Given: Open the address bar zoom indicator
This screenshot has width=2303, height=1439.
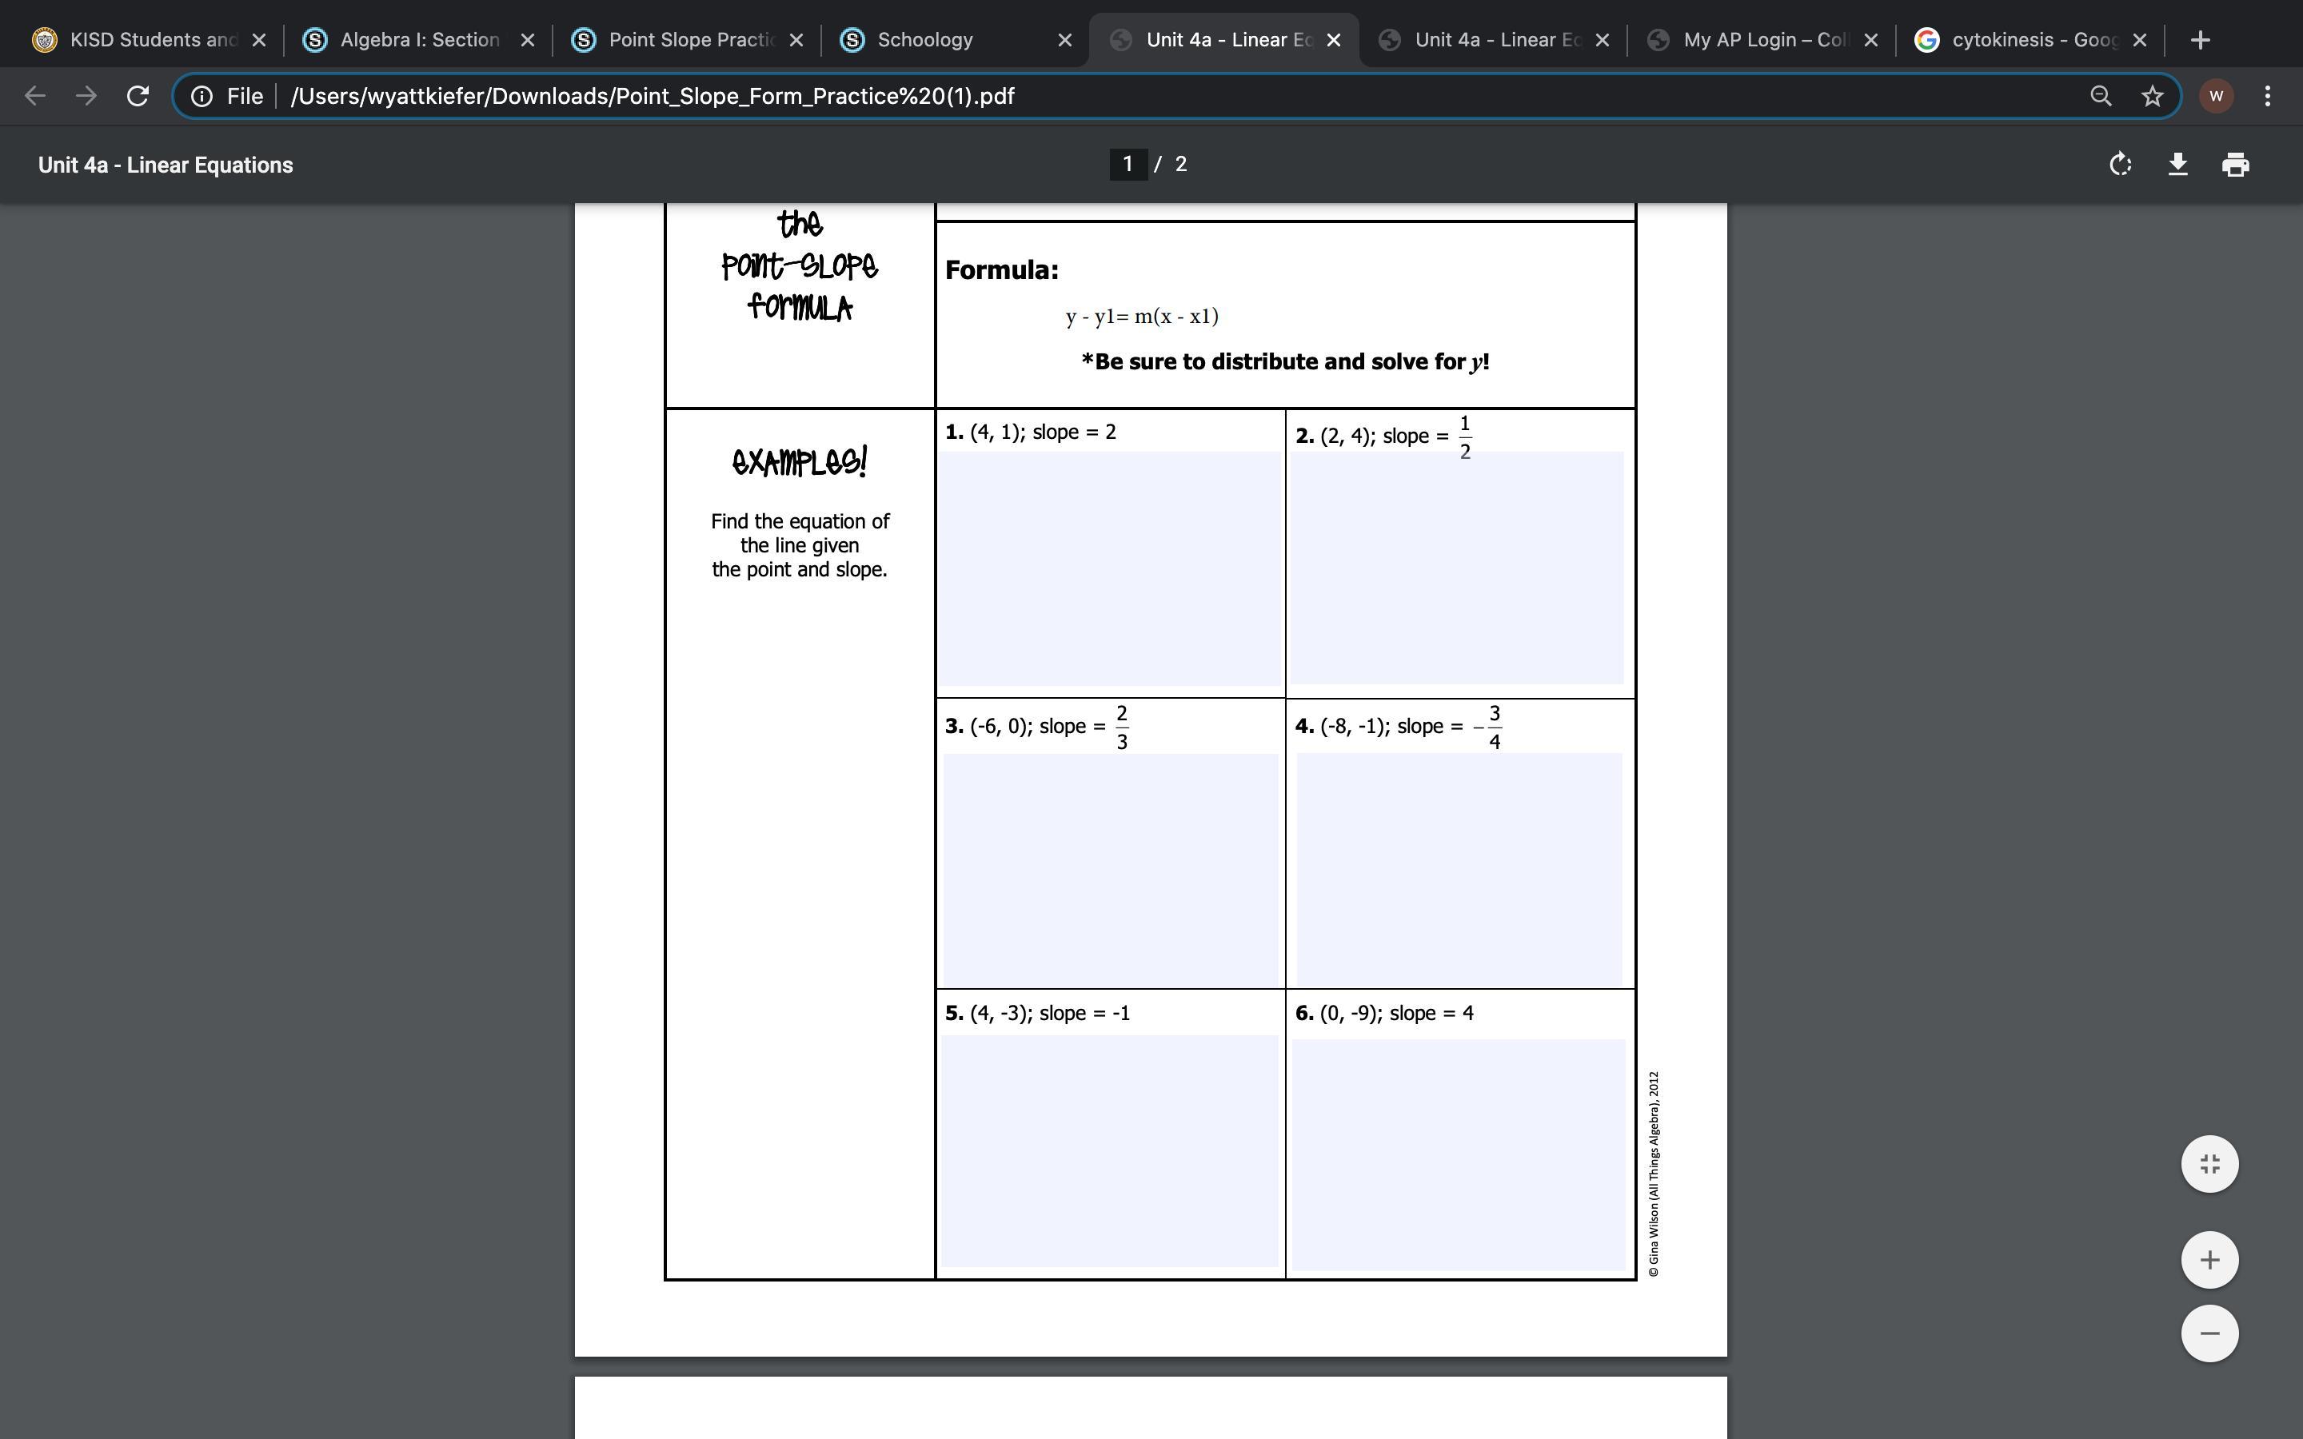Looking at the screenshot, I should tap(2101, 96).
